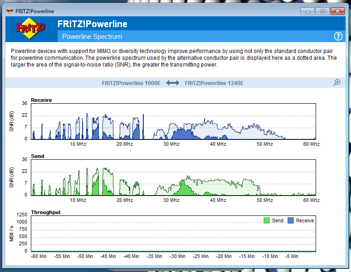Image resolution: width=351 pixels, height=272 pixels.
Task: Click 30 MHz label on Receive chart
Action: 171,144
